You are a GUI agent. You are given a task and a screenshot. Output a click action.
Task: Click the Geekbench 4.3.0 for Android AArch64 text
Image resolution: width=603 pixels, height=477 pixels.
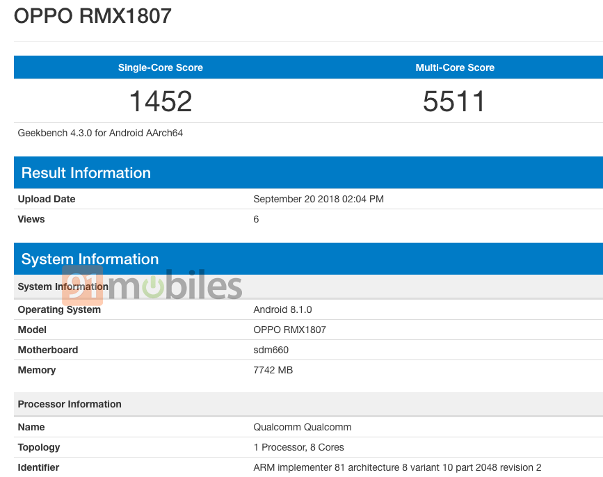click(100, 133)
